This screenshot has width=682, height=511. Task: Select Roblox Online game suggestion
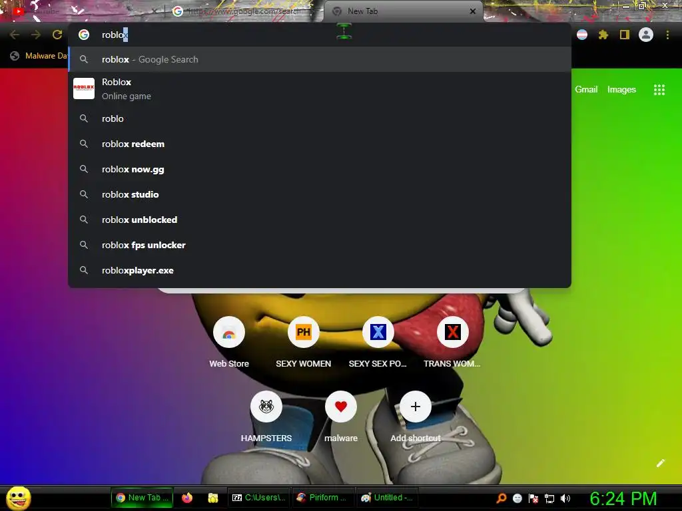point(320,88)
